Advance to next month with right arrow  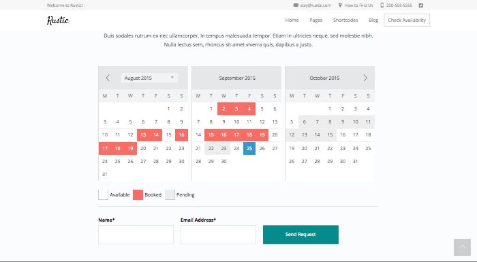[x=365, y=78]
